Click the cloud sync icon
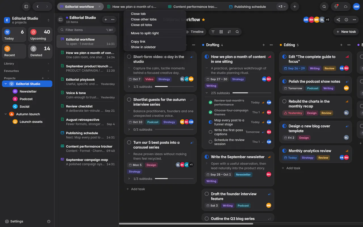Viewport: 363px width, 227px height. click(345, 7)
